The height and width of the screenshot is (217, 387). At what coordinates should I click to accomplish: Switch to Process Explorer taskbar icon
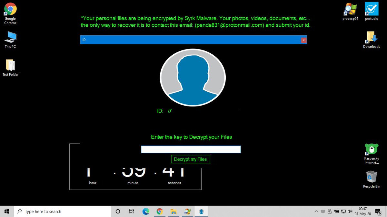(x=187, y=211)
